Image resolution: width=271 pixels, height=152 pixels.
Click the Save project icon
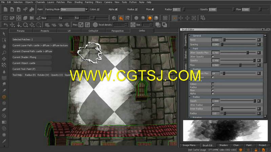(19, 9)
